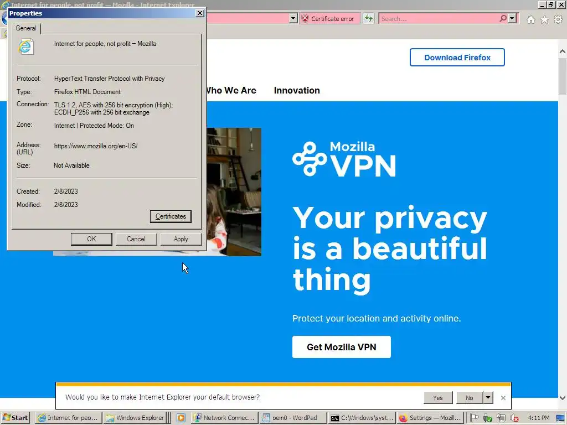
Task: Click the Created date 2/8/2023
Action: (66, 191)
